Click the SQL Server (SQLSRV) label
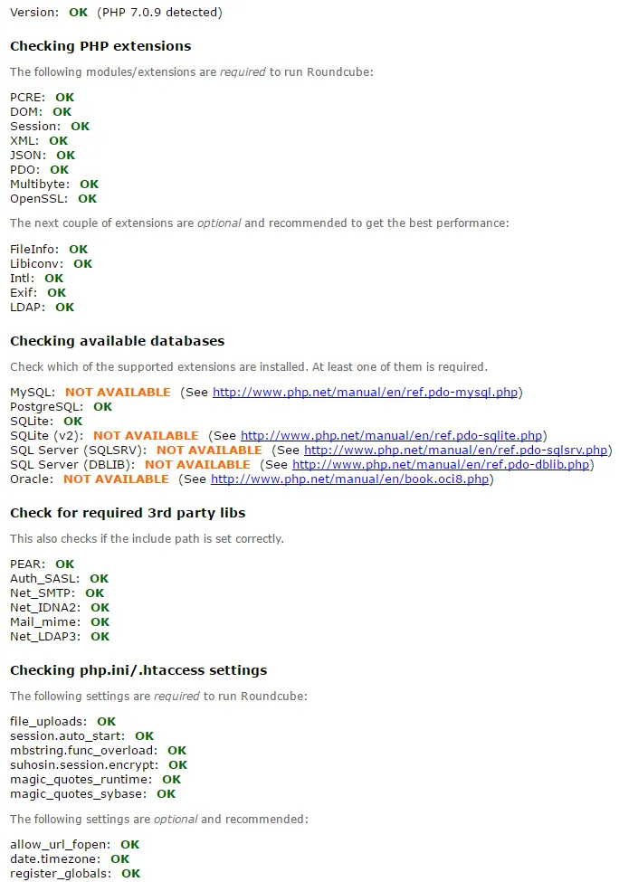The image size is (619, 882). tap(78, 450)
